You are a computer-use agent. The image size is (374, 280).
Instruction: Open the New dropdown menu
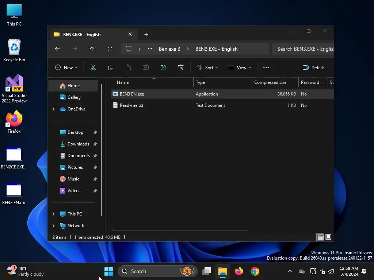click(x=66, y=67)
